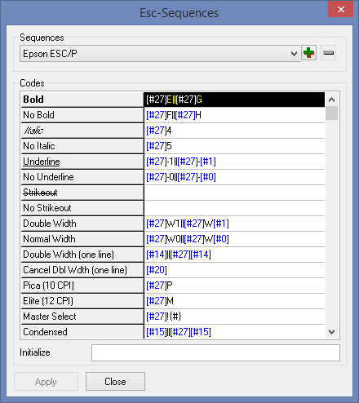Select the Condensed row label
The image size is (359, 403).
pyautogui.click(x=82, y=332)
